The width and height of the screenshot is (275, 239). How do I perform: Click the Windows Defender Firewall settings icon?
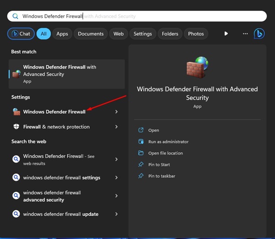coord(16,112)
